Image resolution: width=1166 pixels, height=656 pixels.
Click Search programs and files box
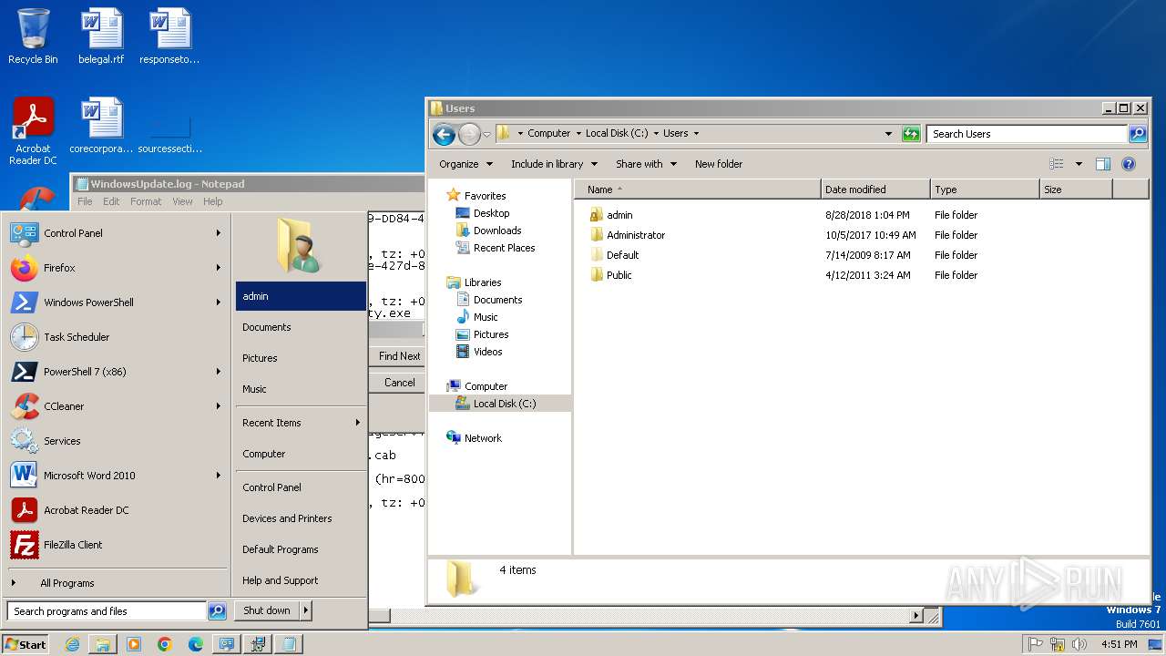(x=107, y=611)
